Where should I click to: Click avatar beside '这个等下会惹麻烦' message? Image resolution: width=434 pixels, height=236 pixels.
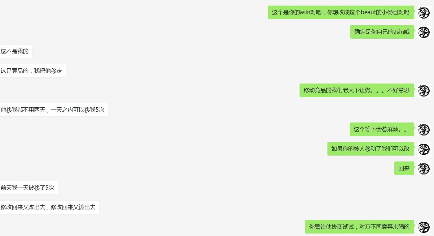click(x=424, y=130)
